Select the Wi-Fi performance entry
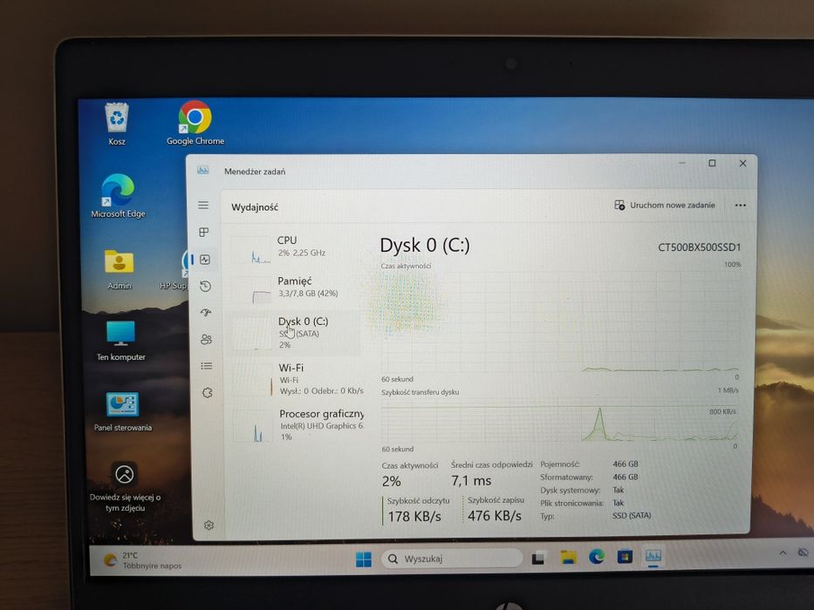Viewport: 814px width, 610px height. point(298,379)
